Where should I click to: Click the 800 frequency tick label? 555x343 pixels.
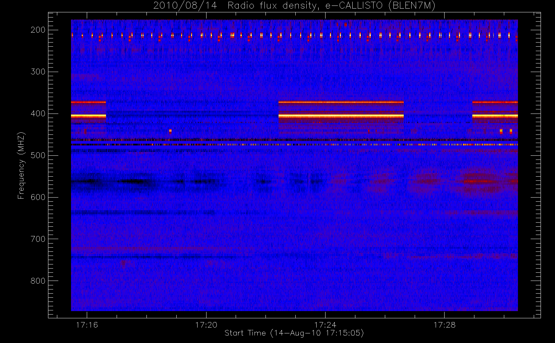point(38,281)
